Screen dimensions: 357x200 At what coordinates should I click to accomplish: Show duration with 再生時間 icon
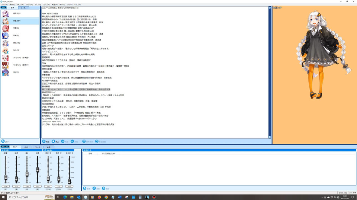(x=97, y=141)
